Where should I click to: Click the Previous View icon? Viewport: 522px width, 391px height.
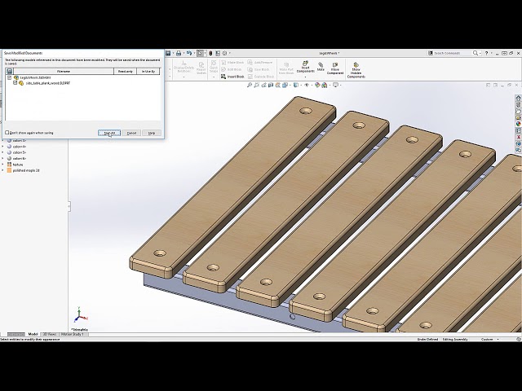[x=263, y=85]
